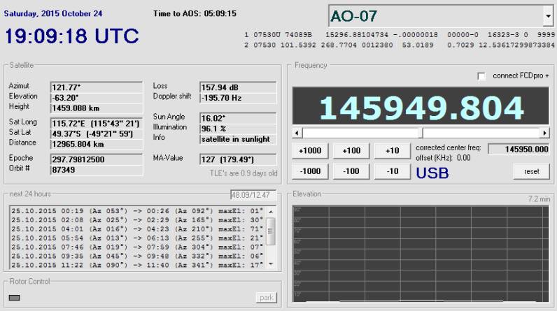Click the 19:09:18 UTC clock
557x311 pixels.
click(72, 36)
